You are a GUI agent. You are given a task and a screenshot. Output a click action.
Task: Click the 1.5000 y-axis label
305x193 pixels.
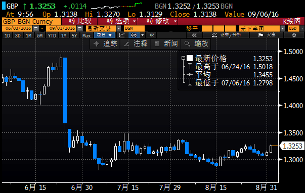tap(293, 52)
